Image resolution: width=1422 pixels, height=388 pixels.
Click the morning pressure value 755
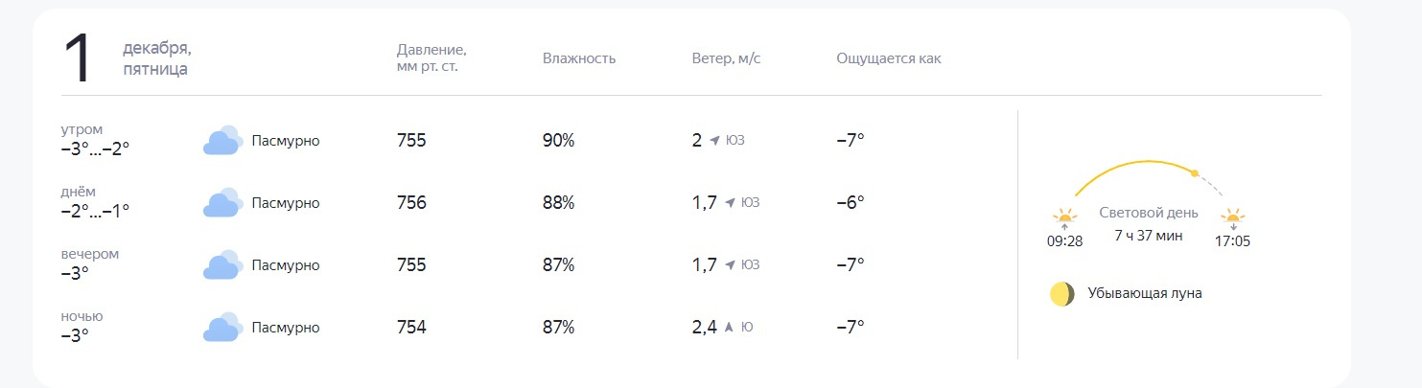coord(411,141)
